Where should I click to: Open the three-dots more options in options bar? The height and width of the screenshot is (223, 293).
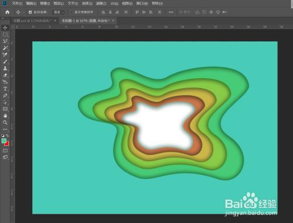click(x=171, y=12)
